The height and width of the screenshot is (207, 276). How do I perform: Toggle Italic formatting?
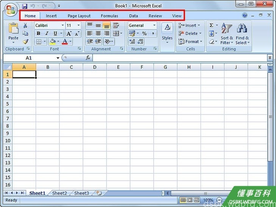(47, 33)
